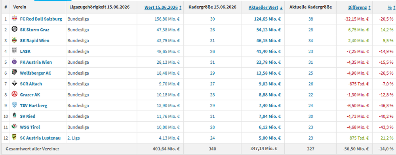Viewport: 396px width, 155px height.
Task: Click Sturm Graz's difference 6,75 Mio. €
Action: [358, 30]
